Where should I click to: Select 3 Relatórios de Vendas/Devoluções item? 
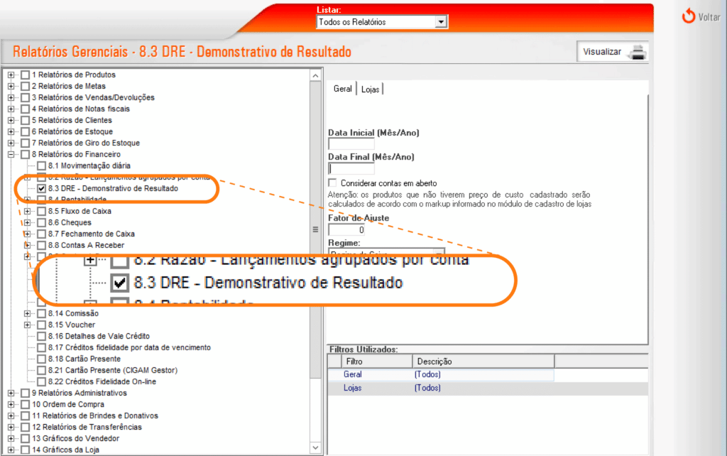[x=93, y=97]
